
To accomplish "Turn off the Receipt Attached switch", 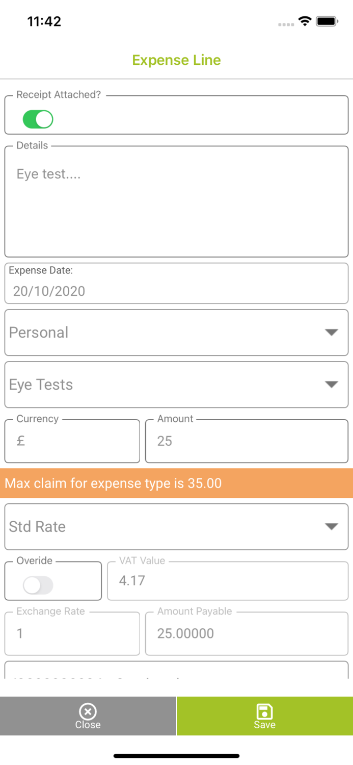I will (x=38, y=119).
